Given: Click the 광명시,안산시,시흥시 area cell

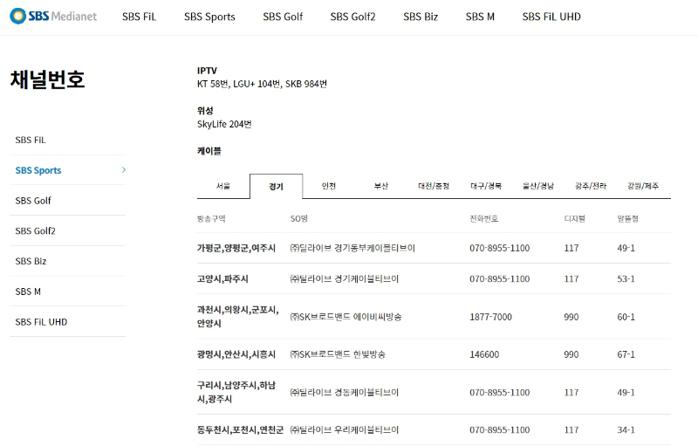Looking at the screenshot, I should click(x=236, y=354).
